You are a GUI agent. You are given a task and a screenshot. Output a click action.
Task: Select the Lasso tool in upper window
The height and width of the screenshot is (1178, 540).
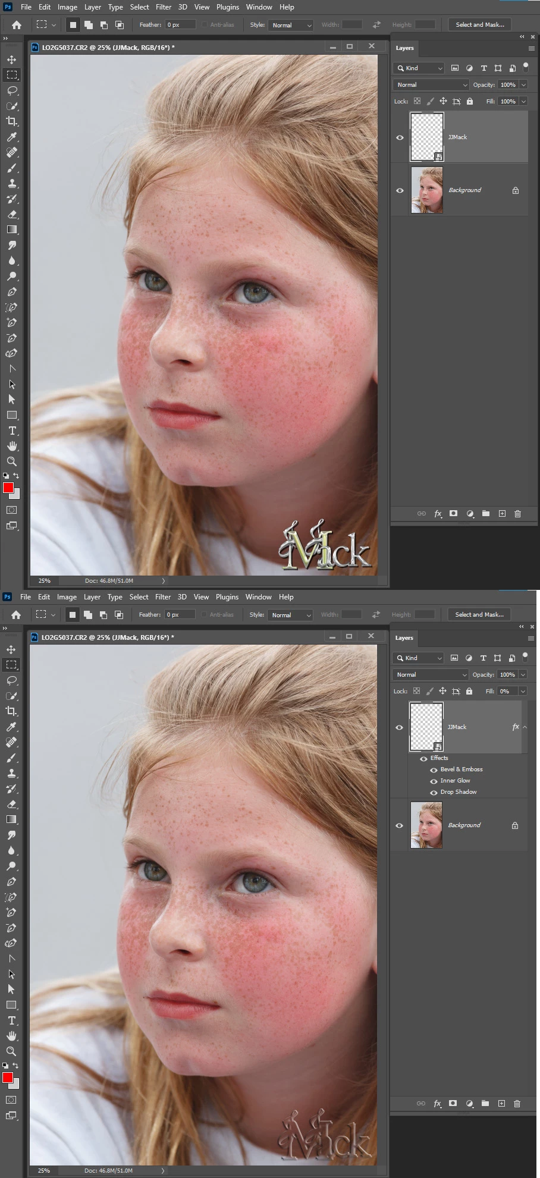pyautogui.click(x=11, y=90)
